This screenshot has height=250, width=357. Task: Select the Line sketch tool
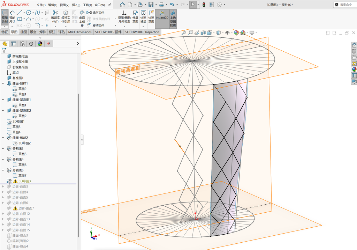[x=20, y=13]
